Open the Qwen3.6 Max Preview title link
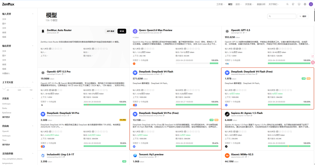The width and height of the screenshot is (315, 165). coord(155,30)
